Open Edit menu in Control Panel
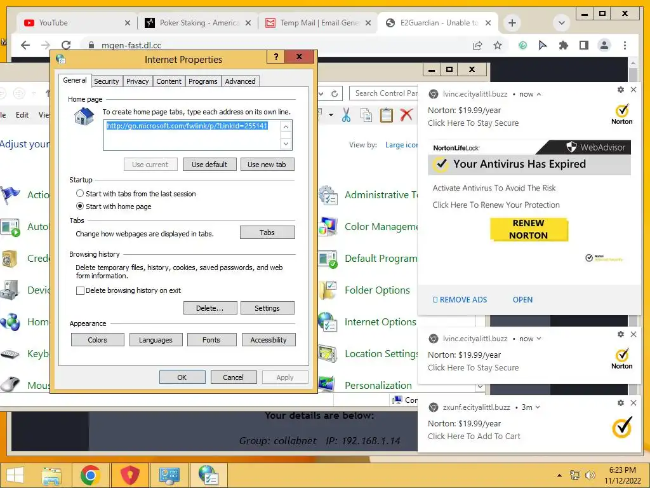 coord(22,115)
